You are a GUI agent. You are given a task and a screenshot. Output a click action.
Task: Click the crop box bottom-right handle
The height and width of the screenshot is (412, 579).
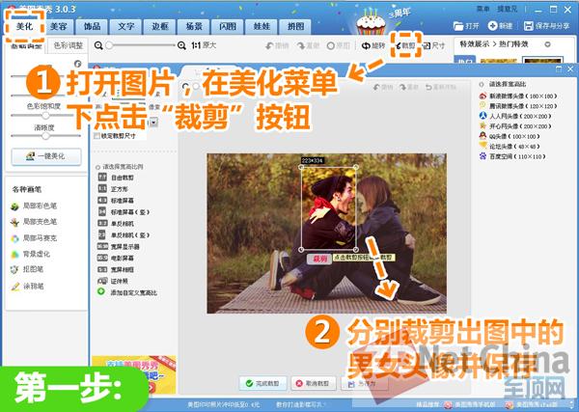click(356, 250)
